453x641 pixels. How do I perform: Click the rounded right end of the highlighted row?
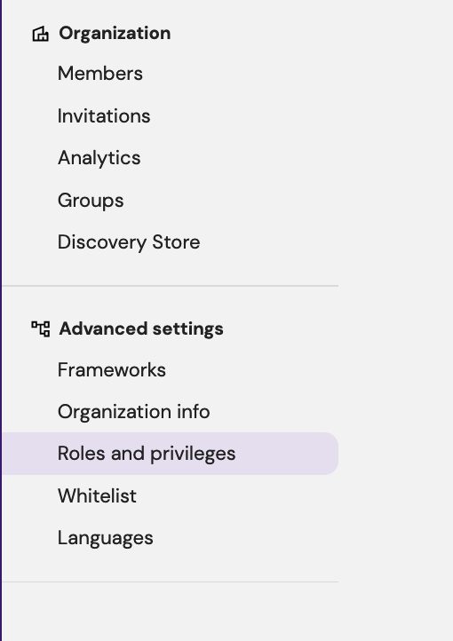[x=330, y=454]
